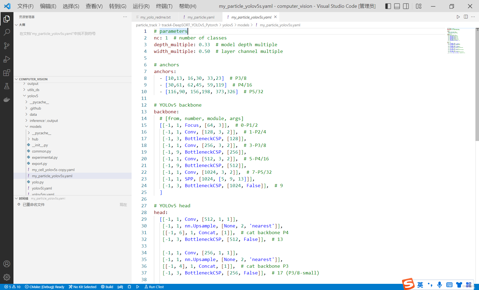479x290 pixels.
Task: Open the 查看(V) menu
Action: tap(94, 6)
